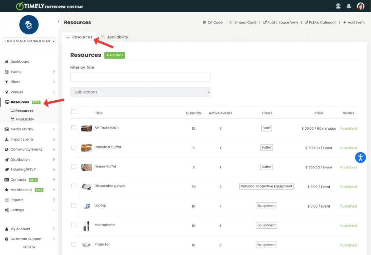Click the Events calendar icon in sidebar
This screenshot has width=371, height=255.
(x=7, y=72)
